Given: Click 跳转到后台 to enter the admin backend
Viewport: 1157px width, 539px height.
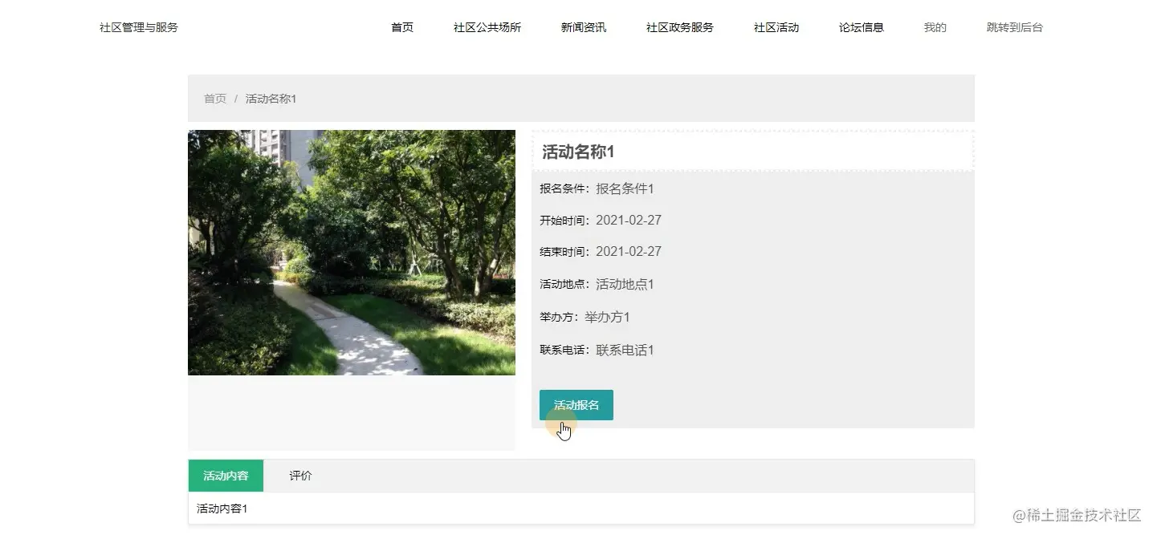Looking at the screenshot, I should click(1013, 26).
